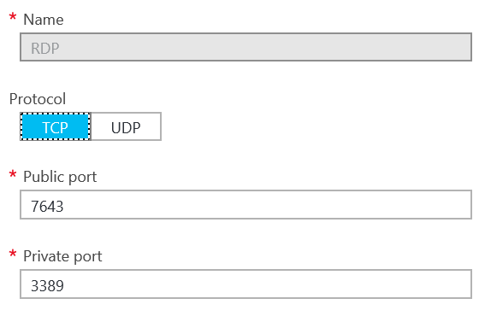Switch protocol to UDP

pyautogui.click(x=126, y=126)
